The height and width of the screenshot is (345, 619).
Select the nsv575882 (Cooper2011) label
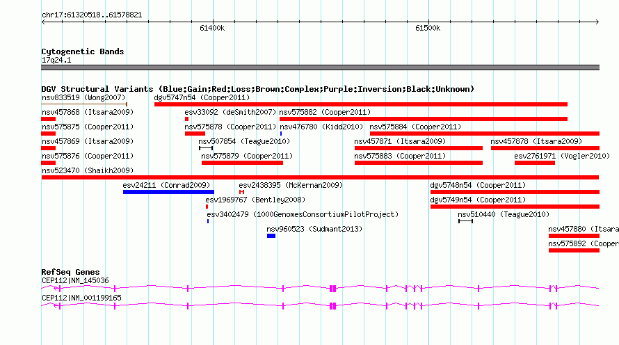coord(325,112)
